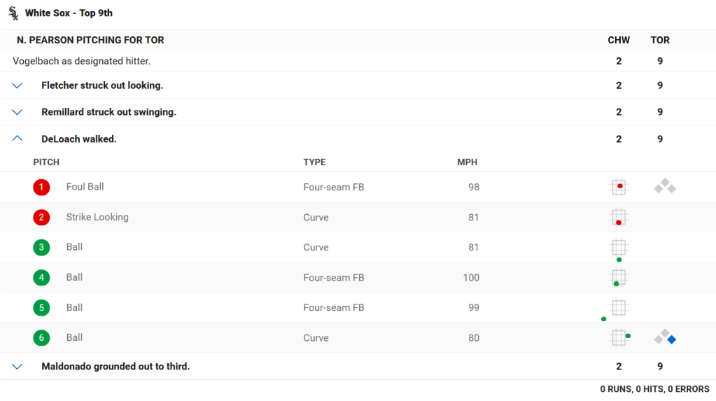Click base diamond icon with runner on first
The width and height of the screenshot is (716, 401).
(x=665, y=337)
